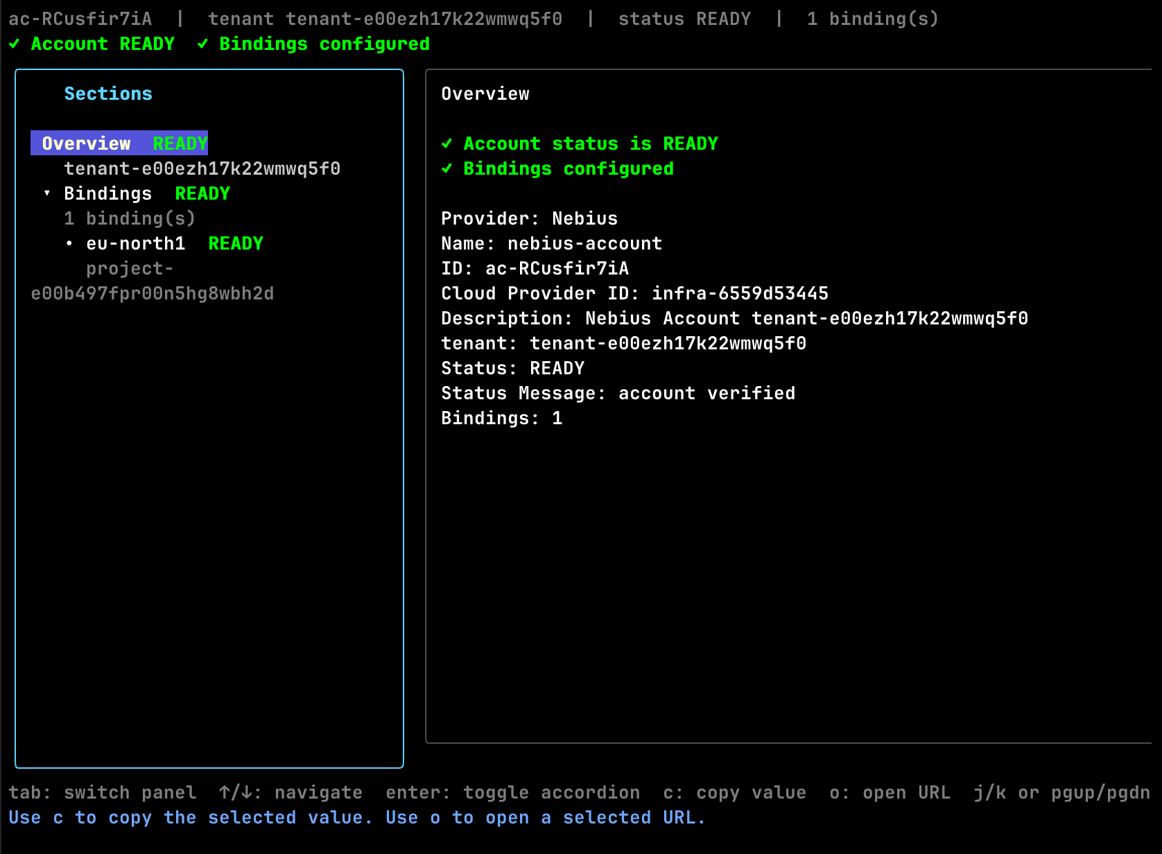Viewport: 1162px width, 854px height.
Task: Click the 'o: open URL' hint
Action: [x=890, y=792]
